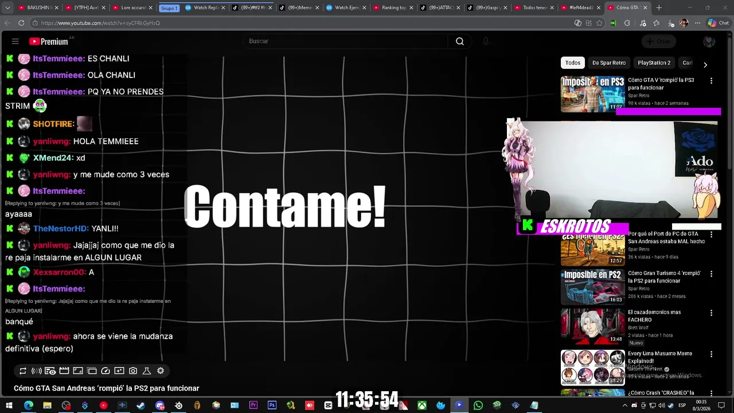Image resolution: width=734 pixels, height=413 pixels.
Task: Open options for El cazademonios video
Action: [712, 313]
